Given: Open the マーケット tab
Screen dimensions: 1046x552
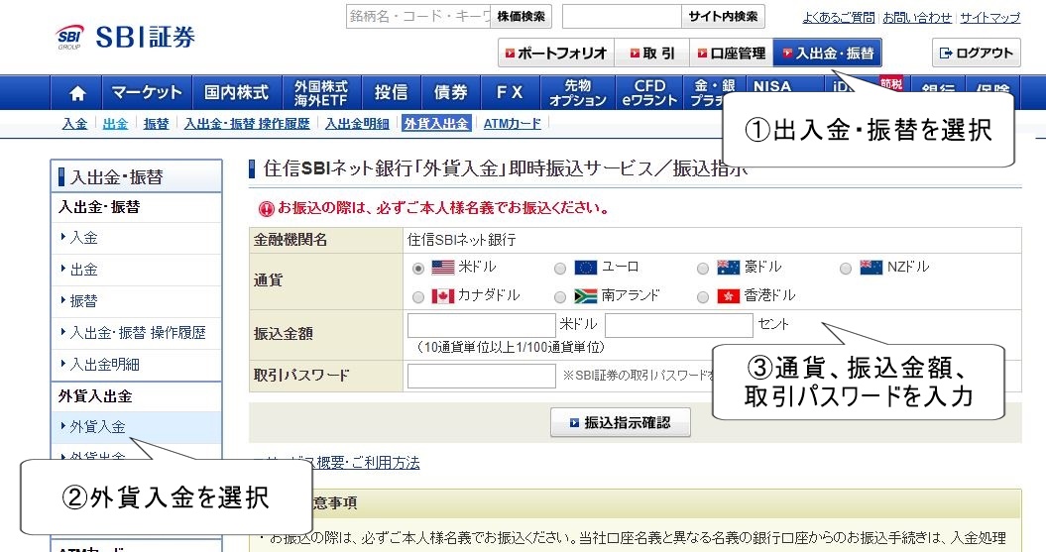Looking at the screenshot, I should [147, 93].
